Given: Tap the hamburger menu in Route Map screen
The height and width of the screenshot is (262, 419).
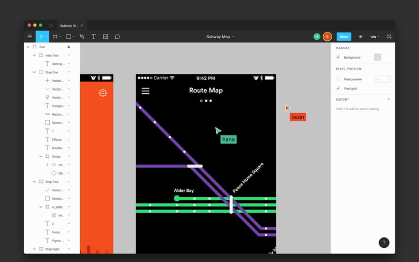Looking at the screenshot, I should [146, 91].
